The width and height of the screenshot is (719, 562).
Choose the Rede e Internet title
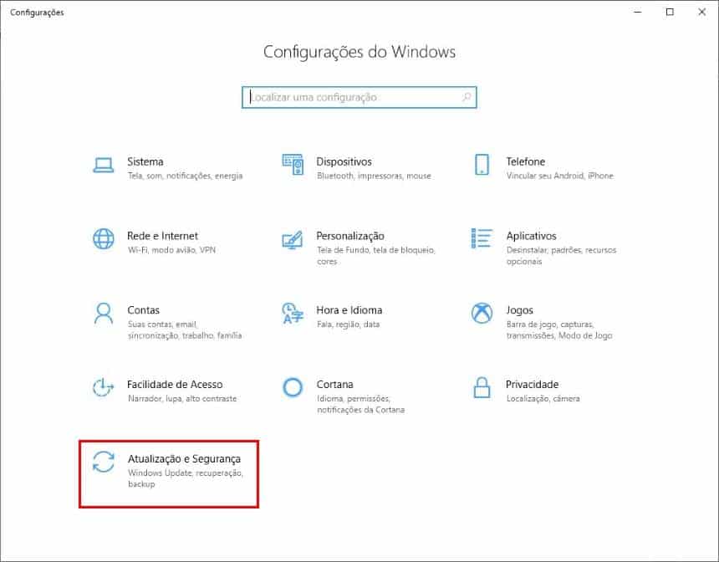point(162,236)
